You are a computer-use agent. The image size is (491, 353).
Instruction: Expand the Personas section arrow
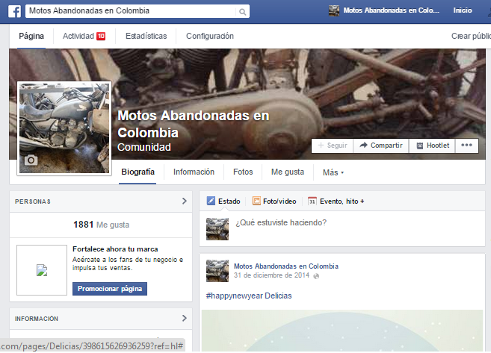point(184,201)
